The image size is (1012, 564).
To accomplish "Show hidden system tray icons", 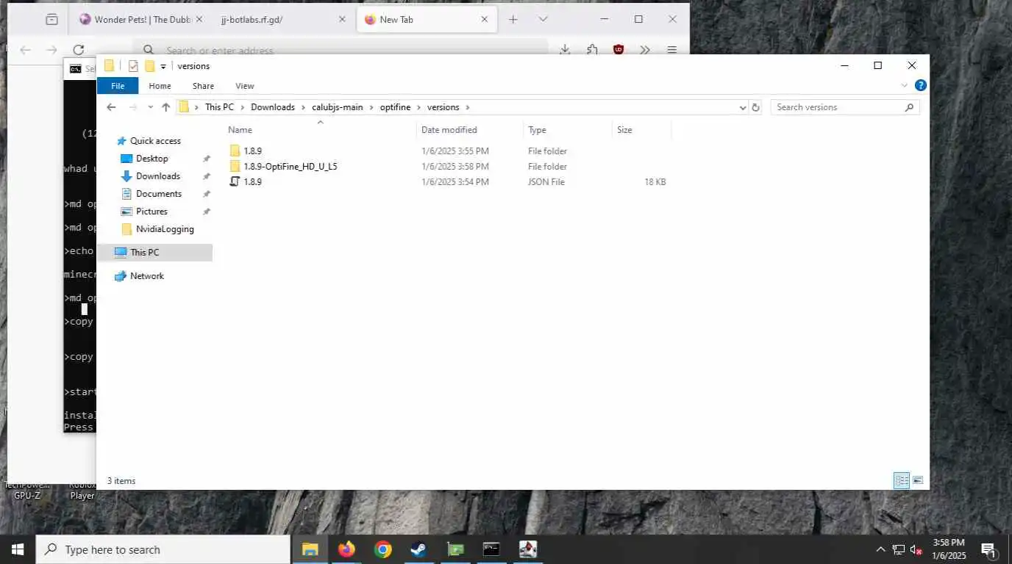I will pyautogui.click(x=880, y=549).
